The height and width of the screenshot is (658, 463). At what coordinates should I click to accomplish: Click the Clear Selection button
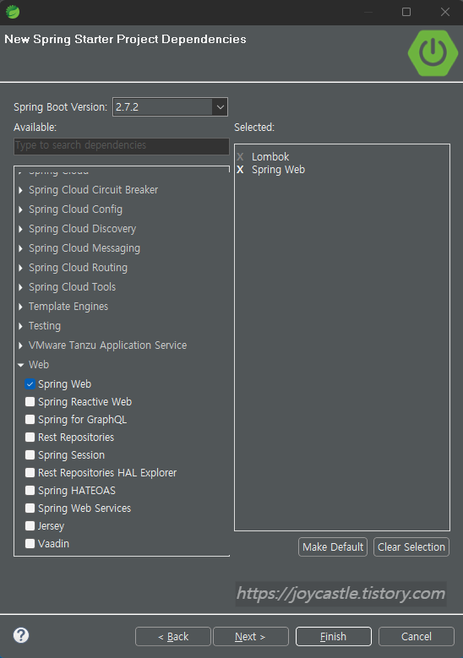(411, 547)
